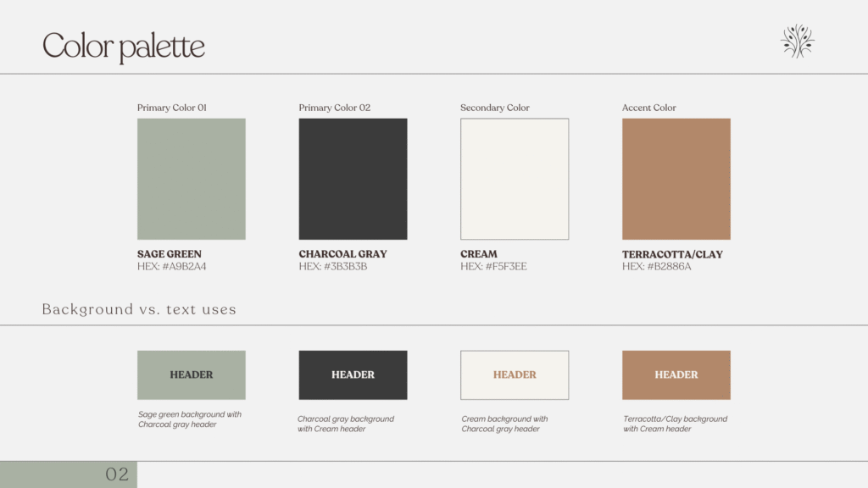Select the 'Secondary Color' label
The image size is (868, 488).
[x=495, y=108]
